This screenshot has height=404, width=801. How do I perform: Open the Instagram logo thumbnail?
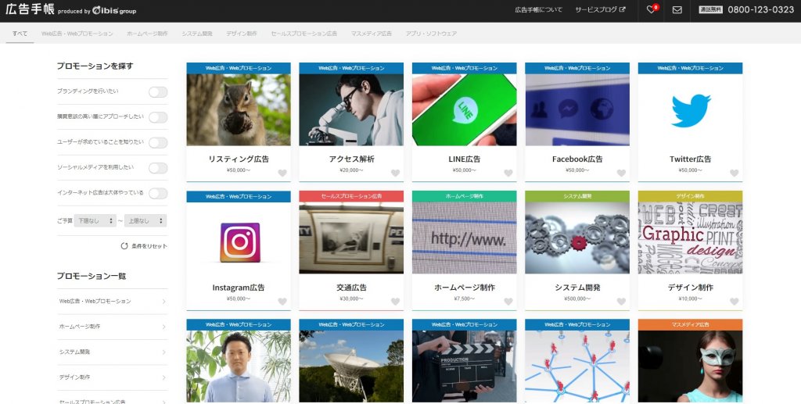point(239,238)
